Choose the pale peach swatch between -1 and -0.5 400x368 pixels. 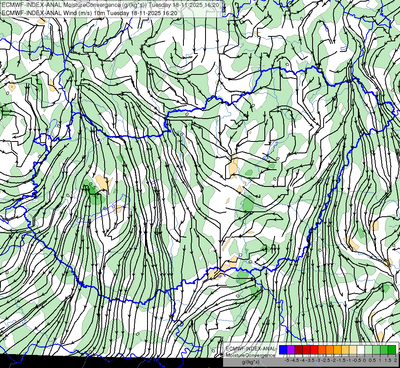pos(353,350)
